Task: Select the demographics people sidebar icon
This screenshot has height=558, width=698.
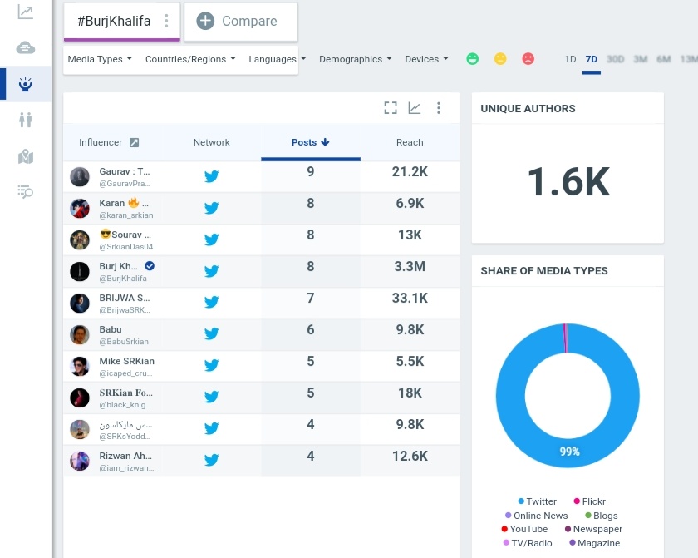Action: coord(25,119)
